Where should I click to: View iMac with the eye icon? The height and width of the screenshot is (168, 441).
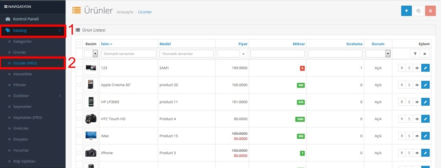(x=417, y=136)
